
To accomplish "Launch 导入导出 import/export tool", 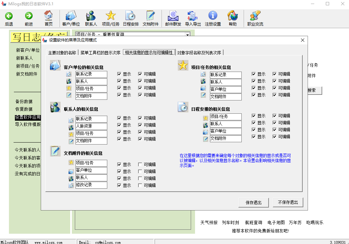I will point(193,18).
